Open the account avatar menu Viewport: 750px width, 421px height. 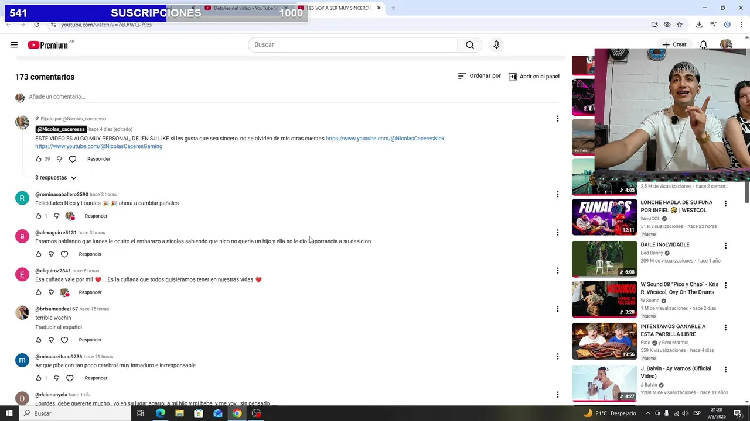coord(726,44)
